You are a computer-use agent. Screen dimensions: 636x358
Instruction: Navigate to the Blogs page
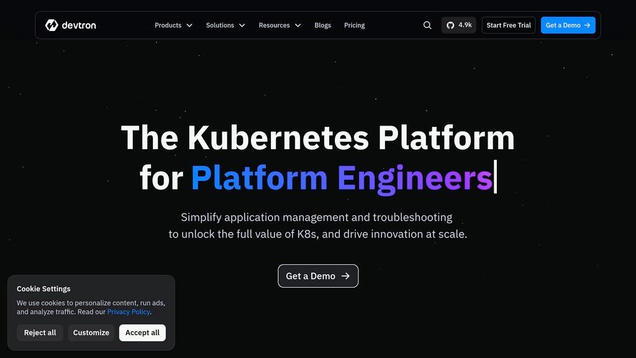click(322, 25)
